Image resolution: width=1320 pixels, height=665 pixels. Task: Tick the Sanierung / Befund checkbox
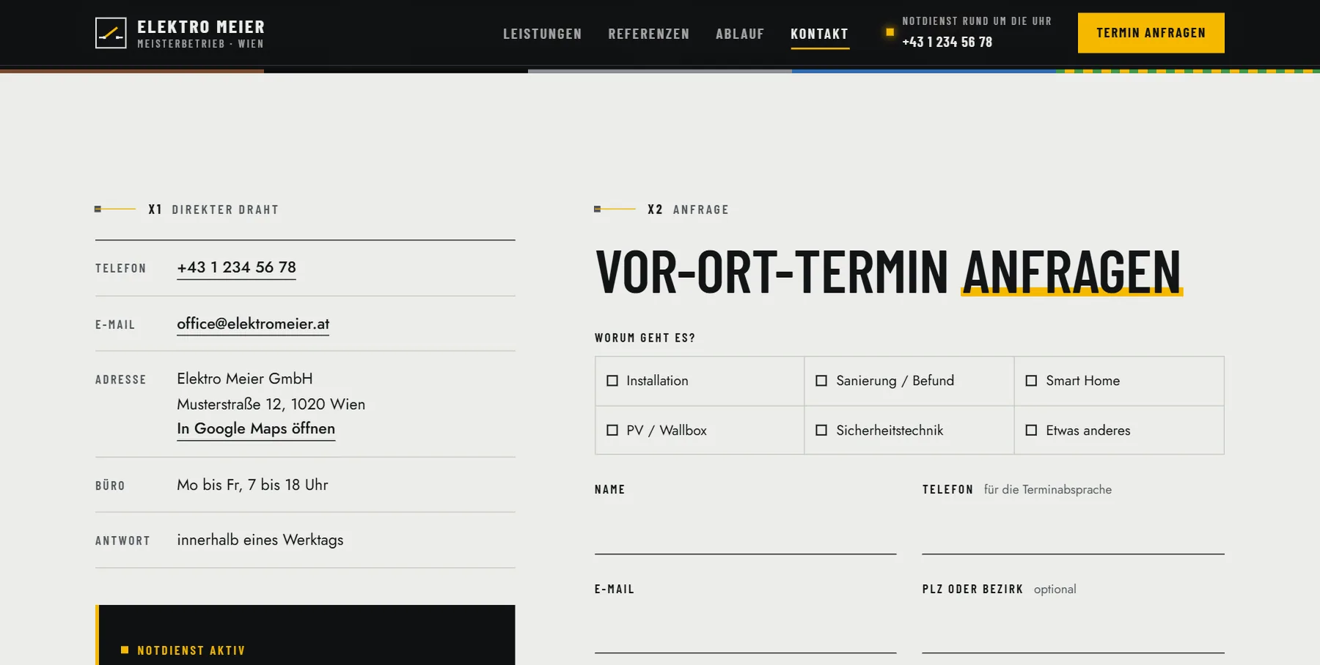(x=821, y=381)
